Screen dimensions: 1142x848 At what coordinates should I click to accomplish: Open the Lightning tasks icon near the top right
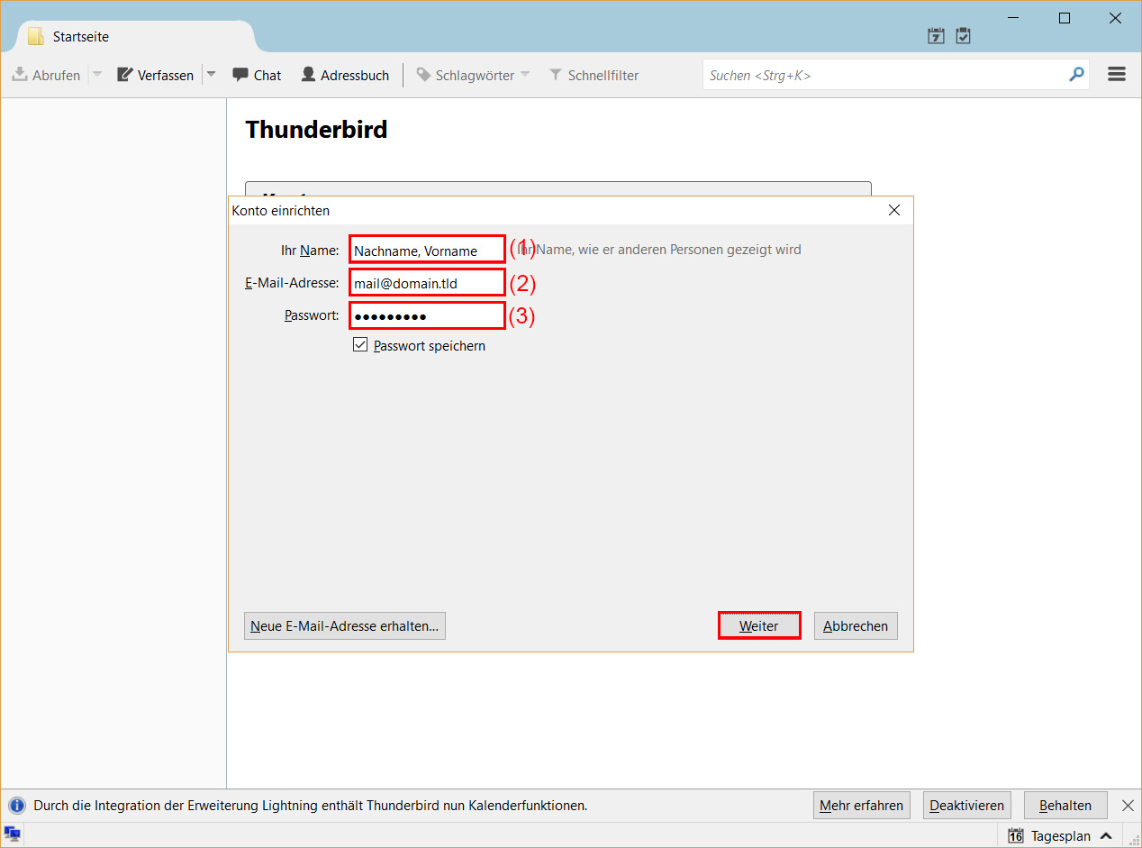click(x=963, y=35)
